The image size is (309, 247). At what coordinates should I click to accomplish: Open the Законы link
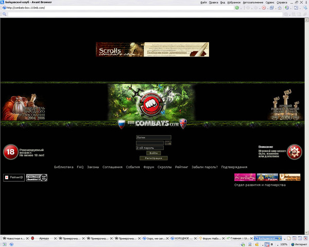click(93, 167)
